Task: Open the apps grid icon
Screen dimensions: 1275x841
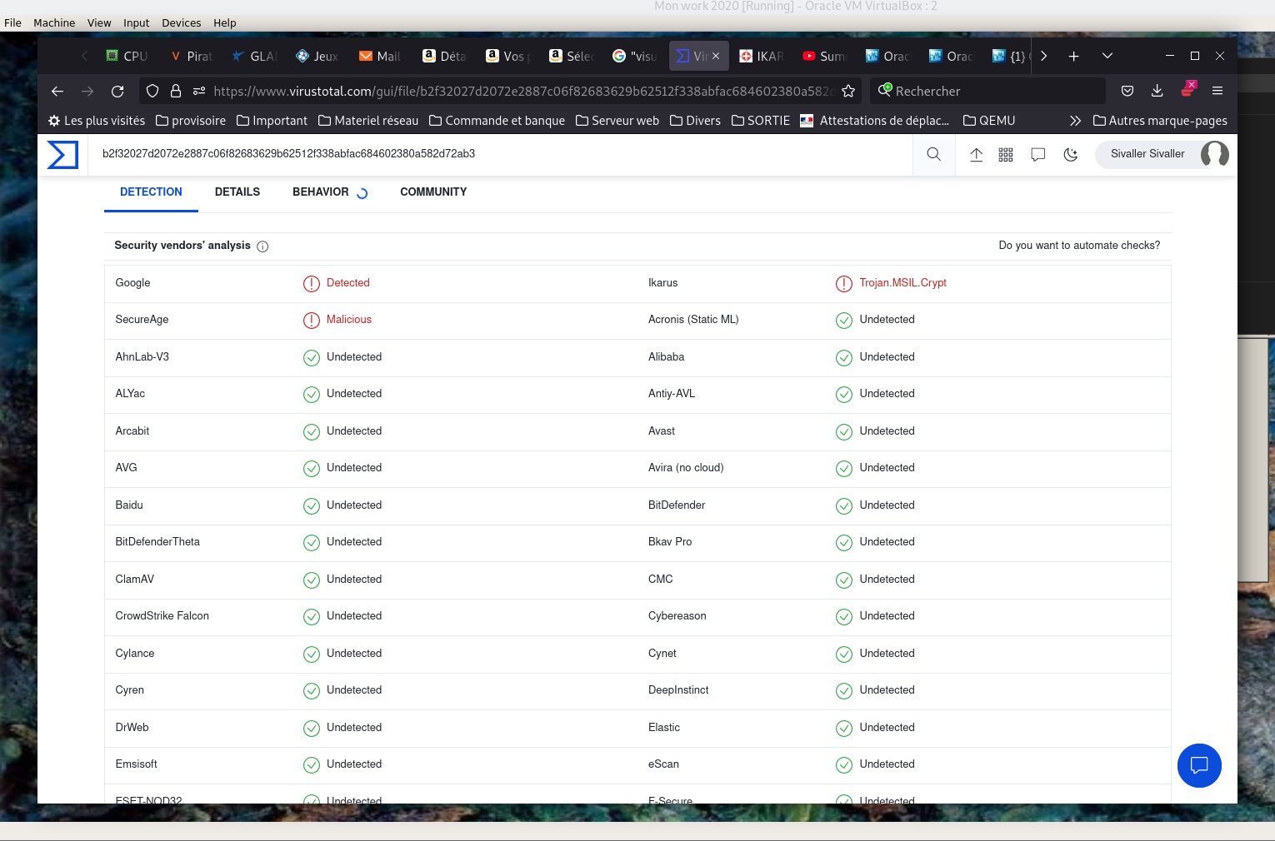Action: pyautogui.click(x=1006, y=154)
